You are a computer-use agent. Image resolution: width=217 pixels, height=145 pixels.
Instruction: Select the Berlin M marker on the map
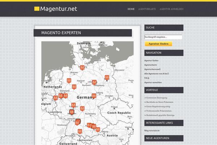(x=107, y=78)
